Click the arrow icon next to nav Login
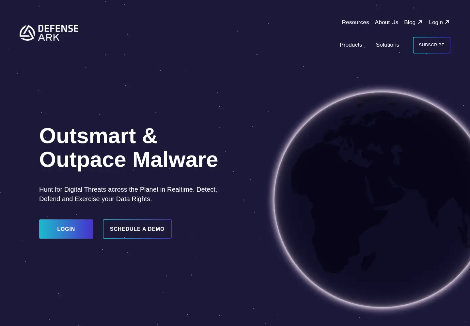Image resolution: width=470 pixels, height=326 pixels. (447, 22)
